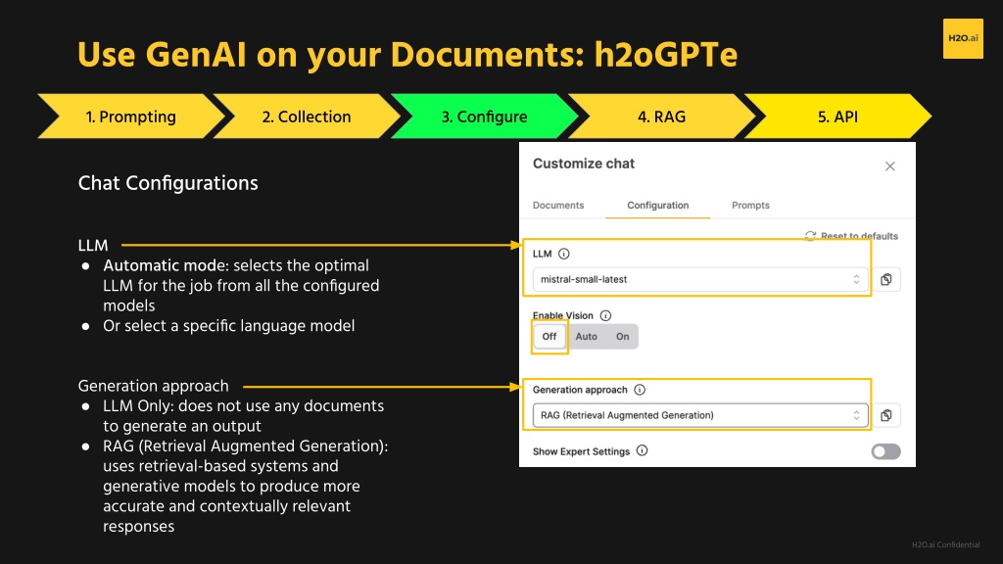Click the LLM info icon
The image size is (1003, 564).
pyautogui.click(x=563, y=254)
